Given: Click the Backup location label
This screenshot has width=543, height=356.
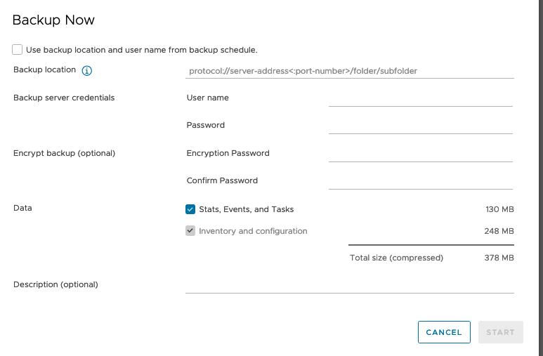Looking at the screenshot, I should pyautogui.click(x=44, y=70).
